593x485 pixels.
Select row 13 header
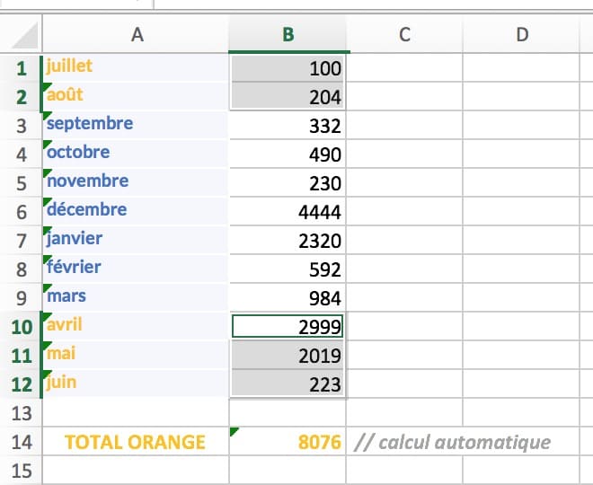[22, 413]
